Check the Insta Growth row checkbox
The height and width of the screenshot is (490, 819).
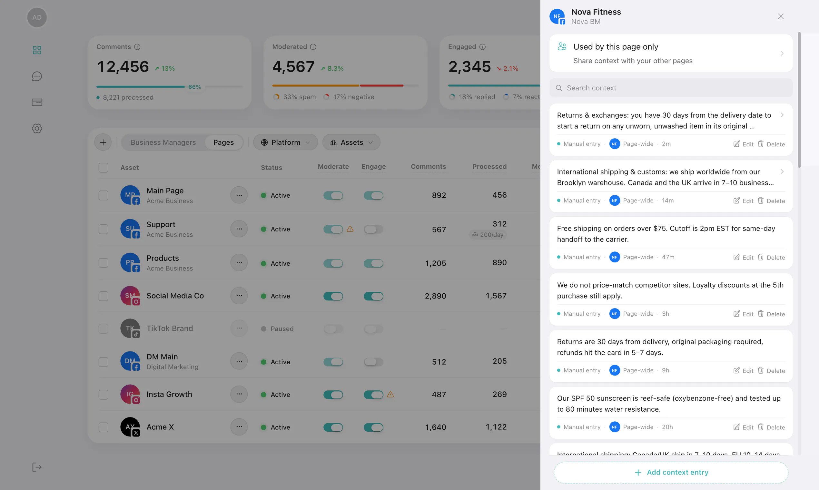click(104, 395)
